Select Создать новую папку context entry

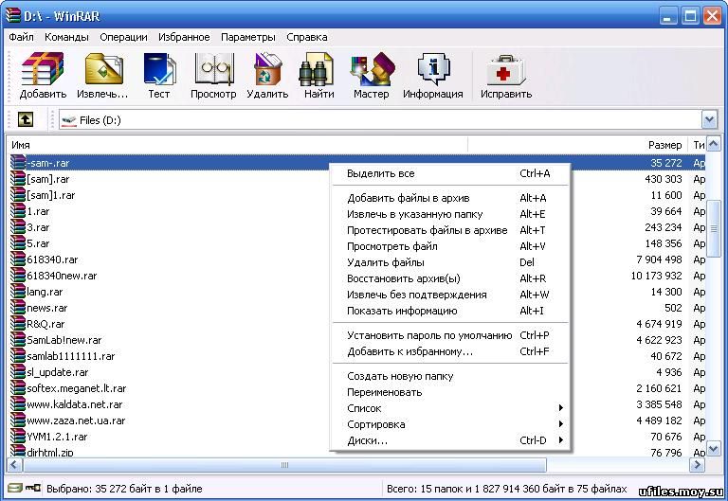[400, 376]
